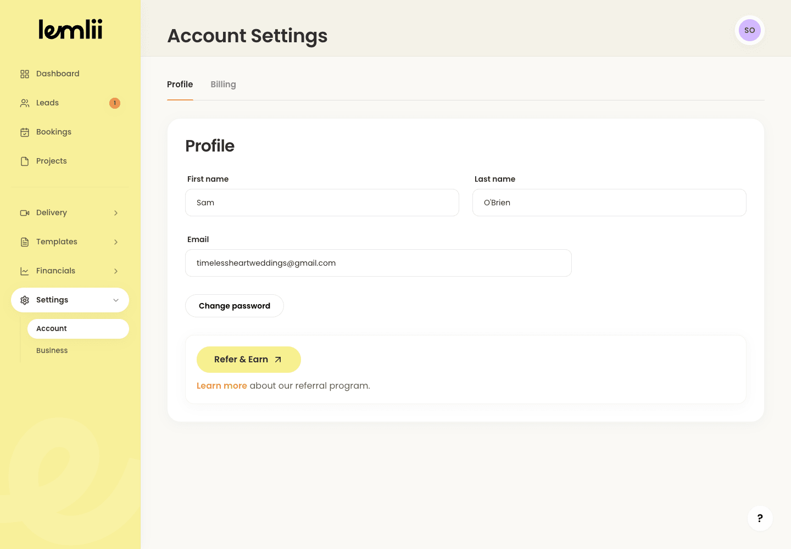Expand the Financials submenu chevron
The width and height of the screenshot is (791, 549).
click(116, 271)
